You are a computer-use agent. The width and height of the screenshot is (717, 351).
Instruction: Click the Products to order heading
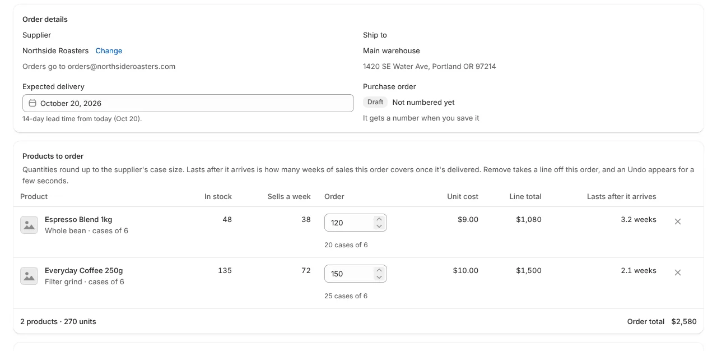(53, 156)
